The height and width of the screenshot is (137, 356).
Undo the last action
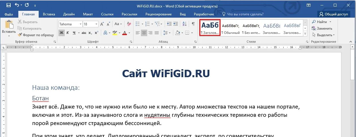coord(17,5)
